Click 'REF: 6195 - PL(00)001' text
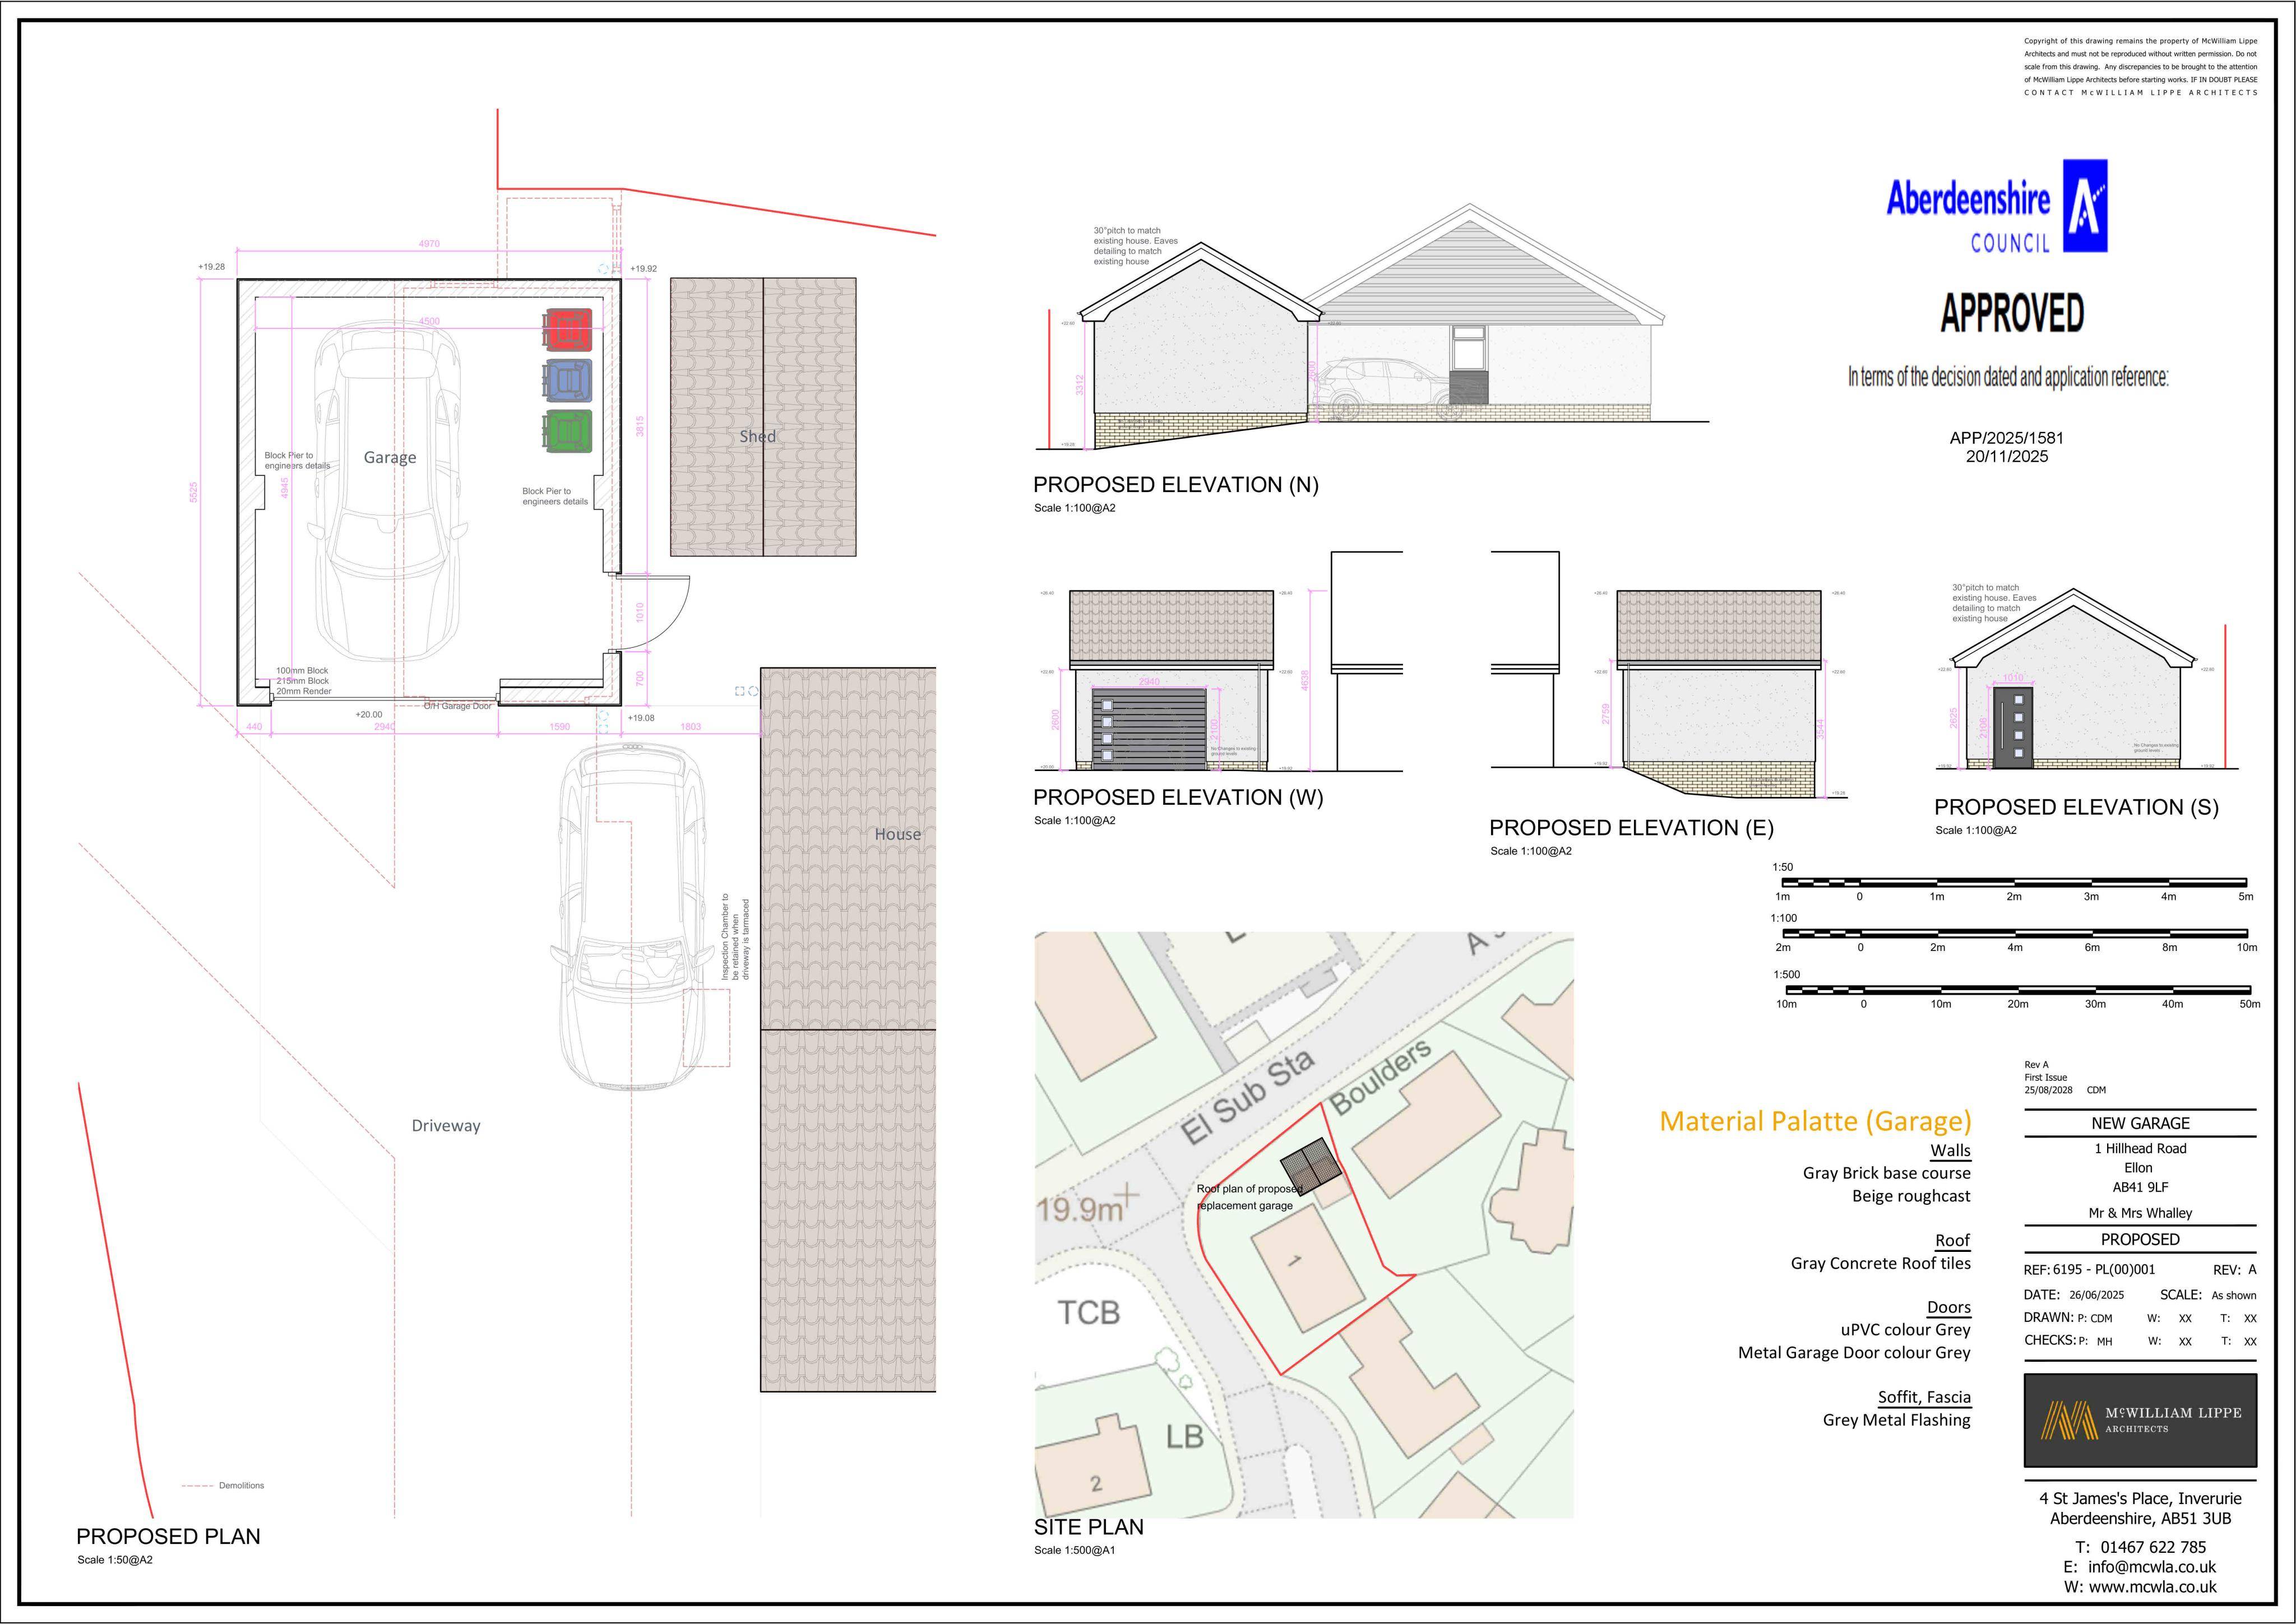The height and width of the screenshot is (1624, 2296). [x=2089, y=1271]
